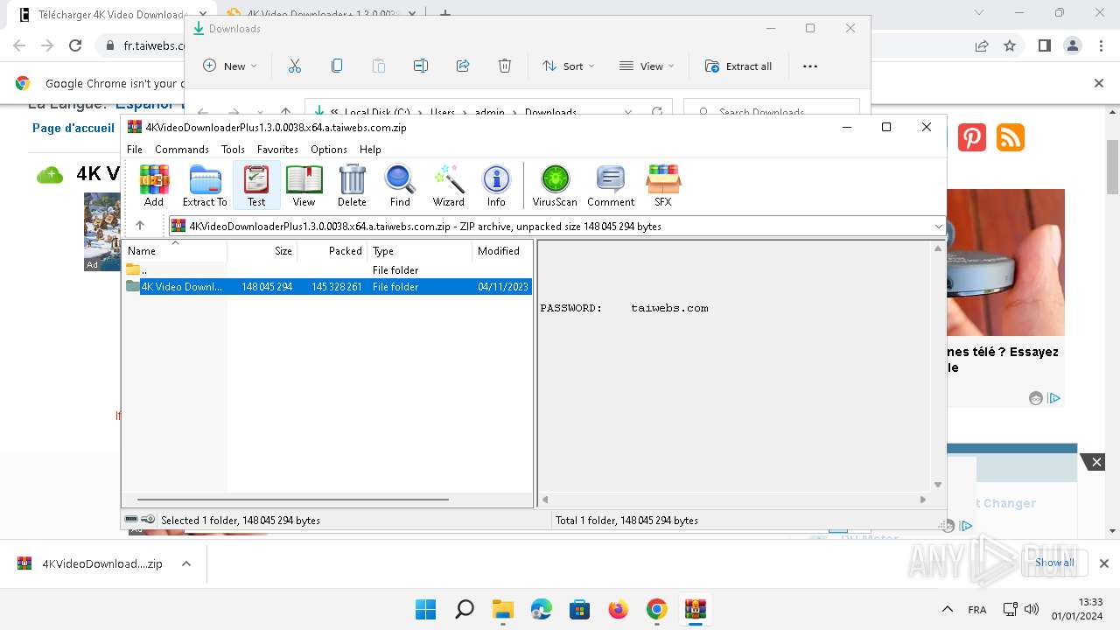The image size is (1120, 630).
Task: Open Firefox from the taskbar
Action: pyautogui.click(x=619, y=609)
